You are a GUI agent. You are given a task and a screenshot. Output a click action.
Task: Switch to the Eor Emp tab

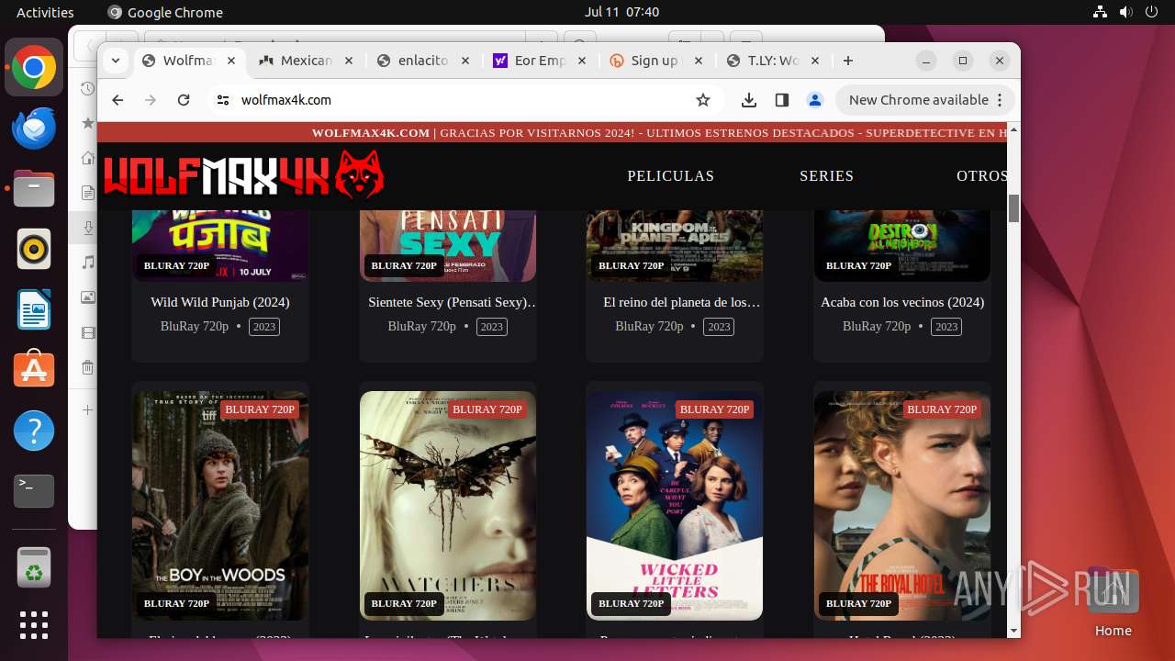pos(541,61)
